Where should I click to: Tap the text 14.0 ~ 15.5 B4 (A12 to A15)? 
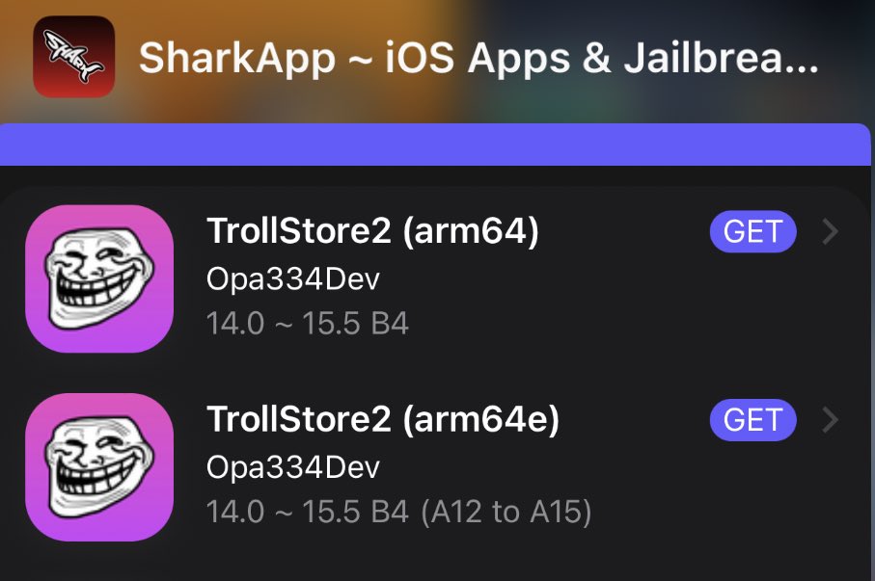pyautogui.click(x=399, y=512)
